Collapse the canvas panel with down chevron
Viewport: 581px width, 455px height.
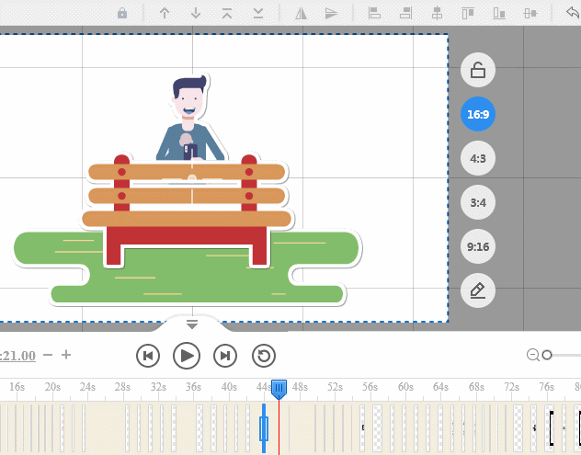192,324
